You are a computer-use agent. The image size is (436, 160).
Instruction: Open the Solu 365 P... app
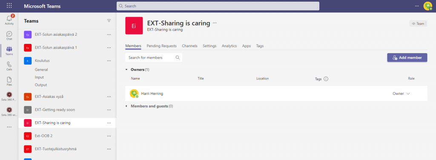point(9,97)
